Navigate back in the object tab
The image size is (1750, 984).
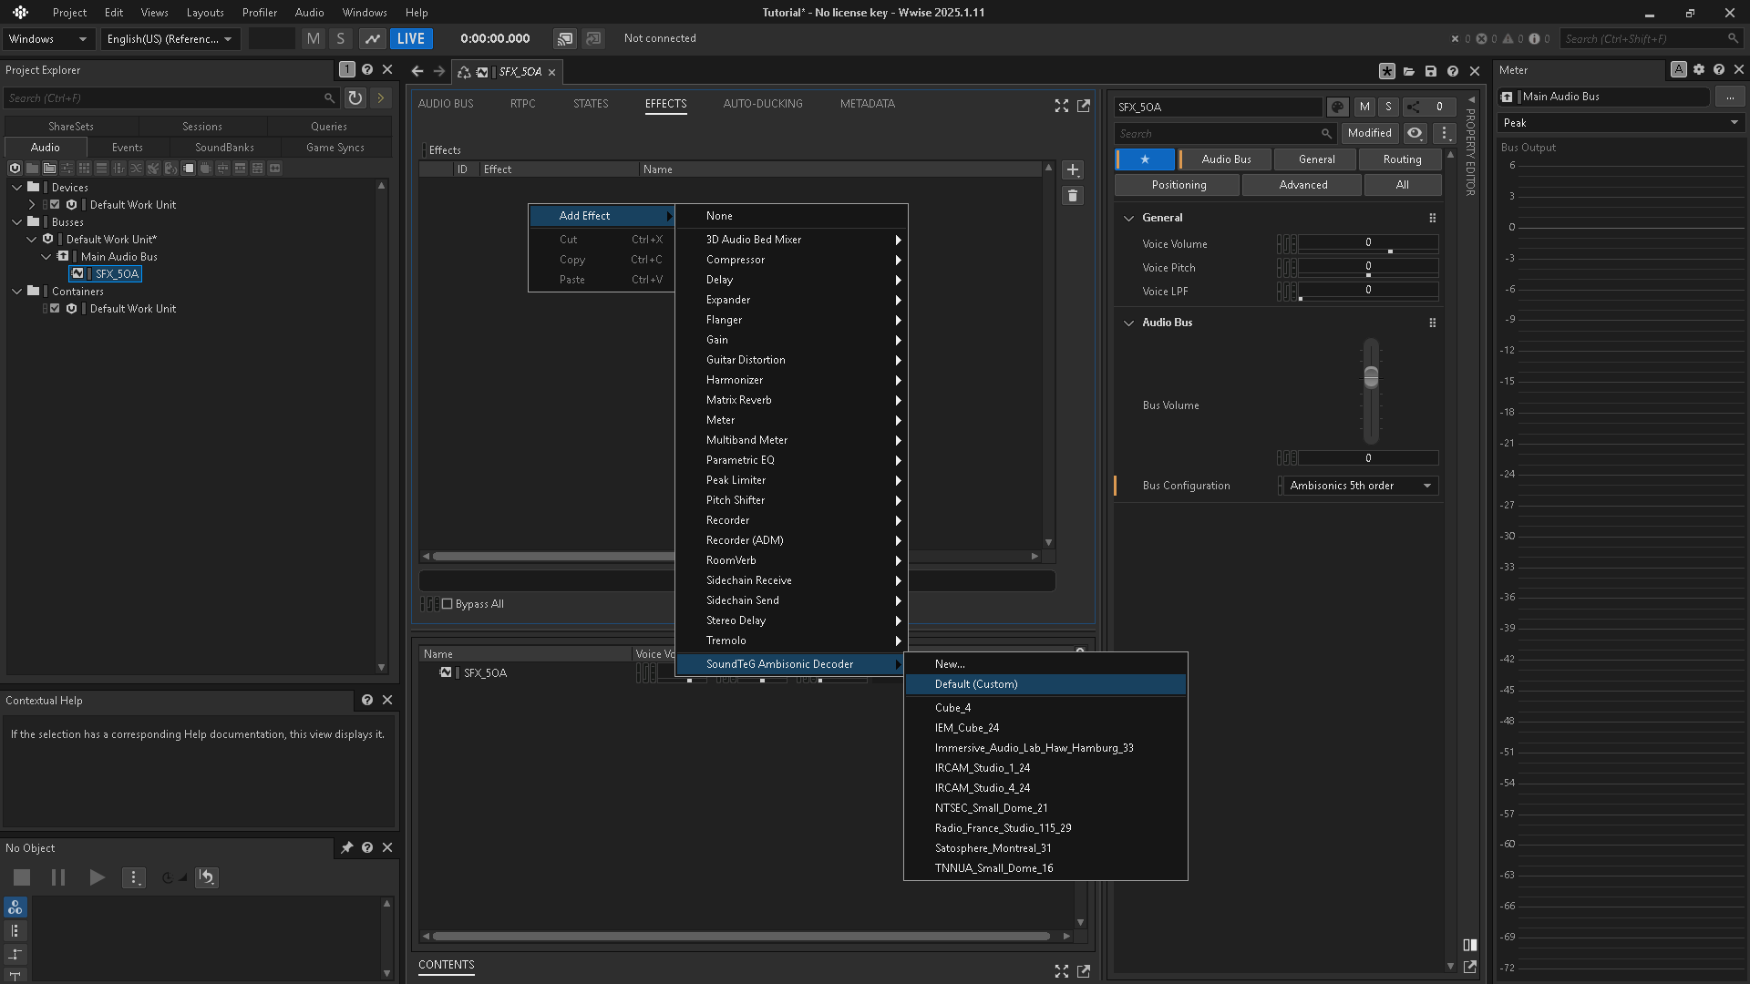click(417, 71)
